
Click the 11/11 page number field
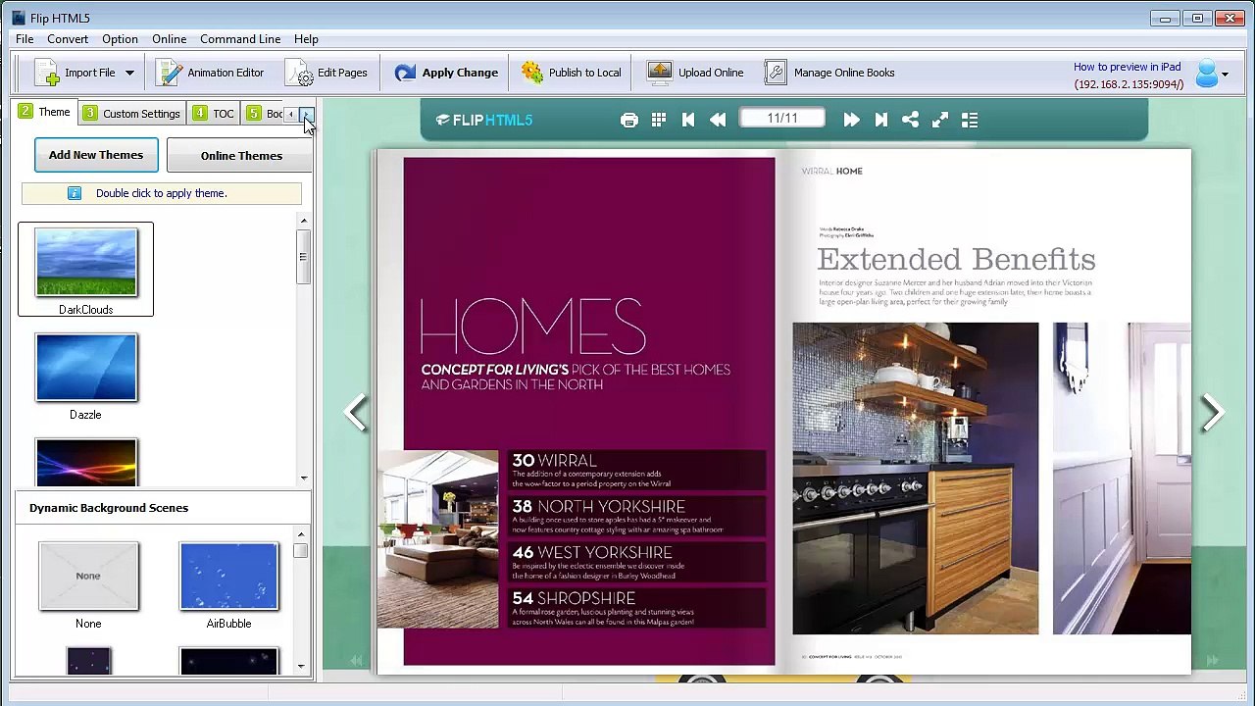pos(782,119)
